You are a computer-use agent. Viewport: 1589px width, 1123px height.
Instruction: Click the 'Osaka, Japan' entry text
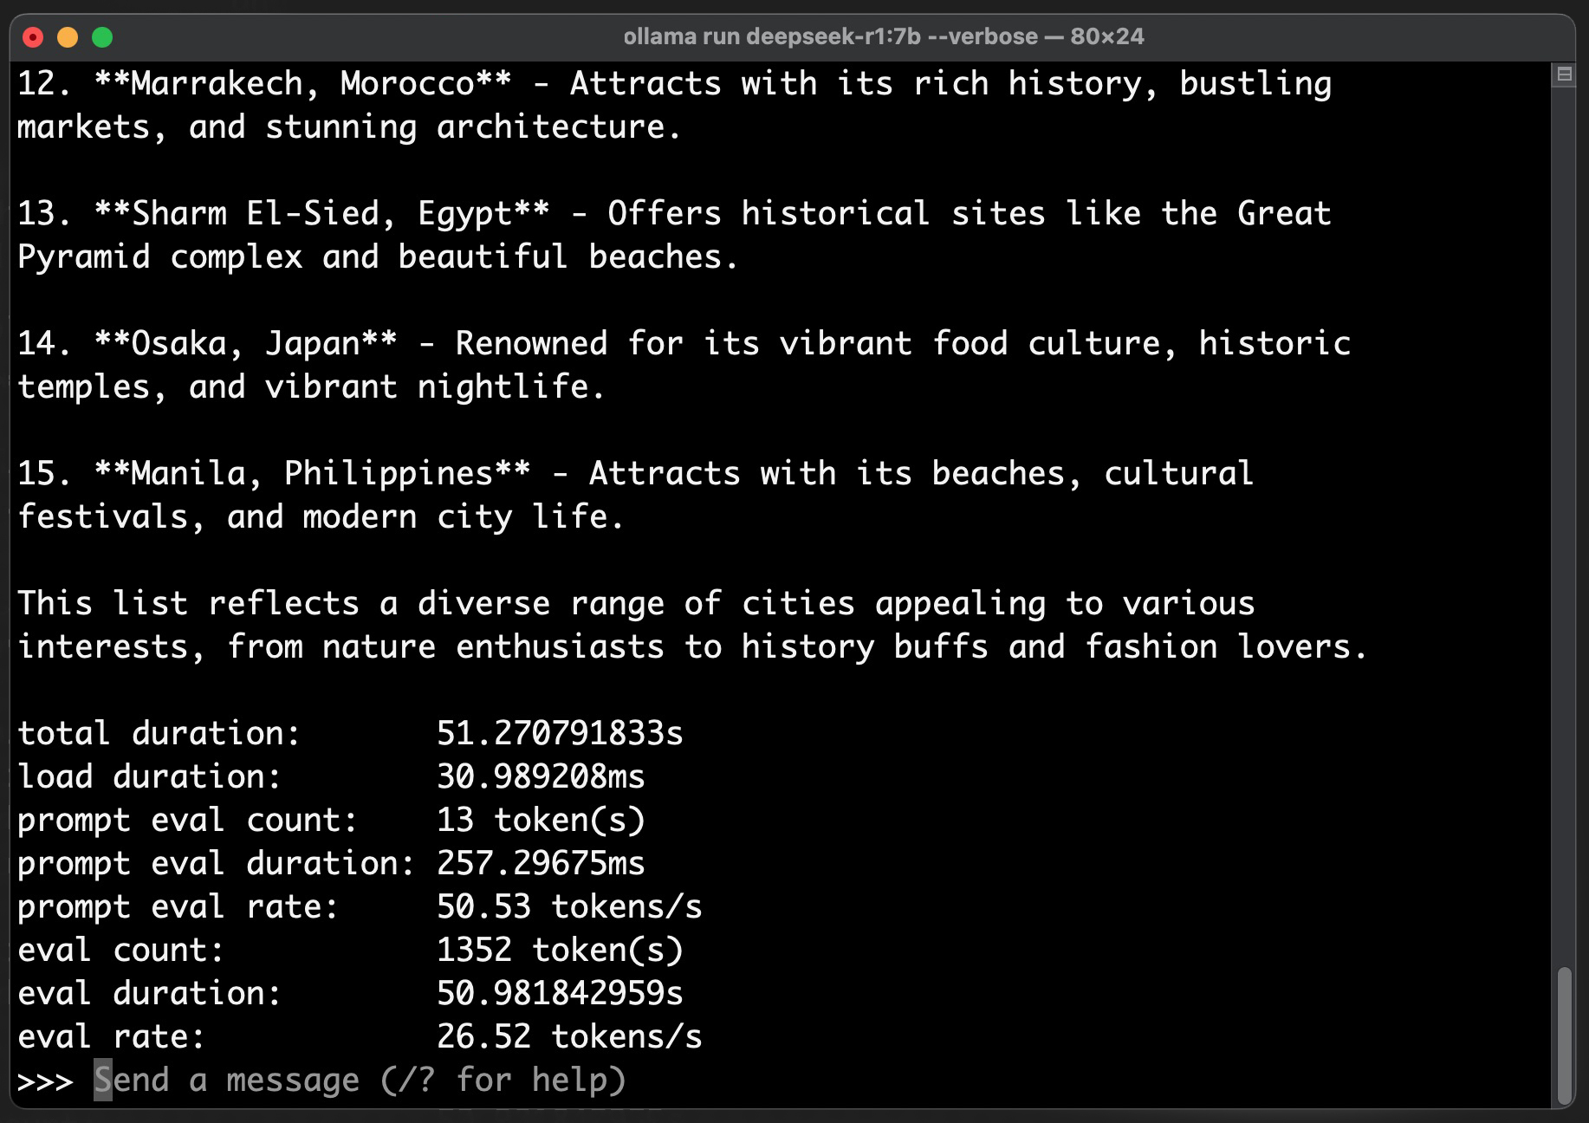[245, 344]
